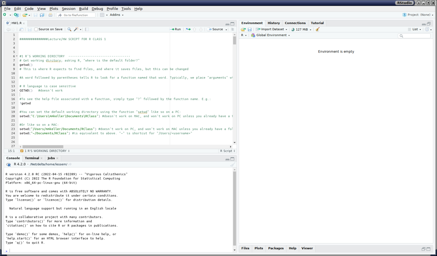437x256 pixels.
Task: Open the Import Dataset dropdown
Action: click(272, 29)
